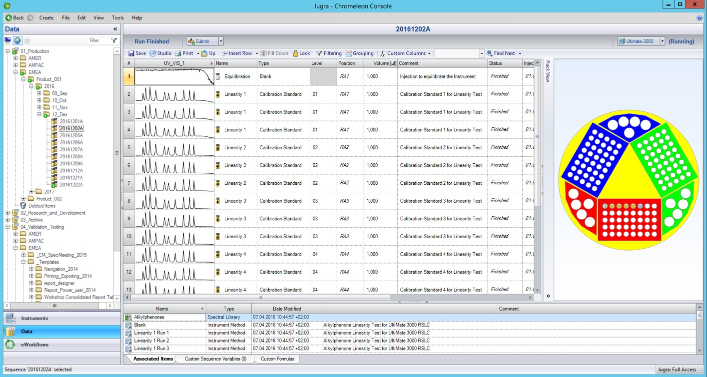707x377 pixels.
Task: Lock the sequence with Lock button
Action: [x=301, y=53]
